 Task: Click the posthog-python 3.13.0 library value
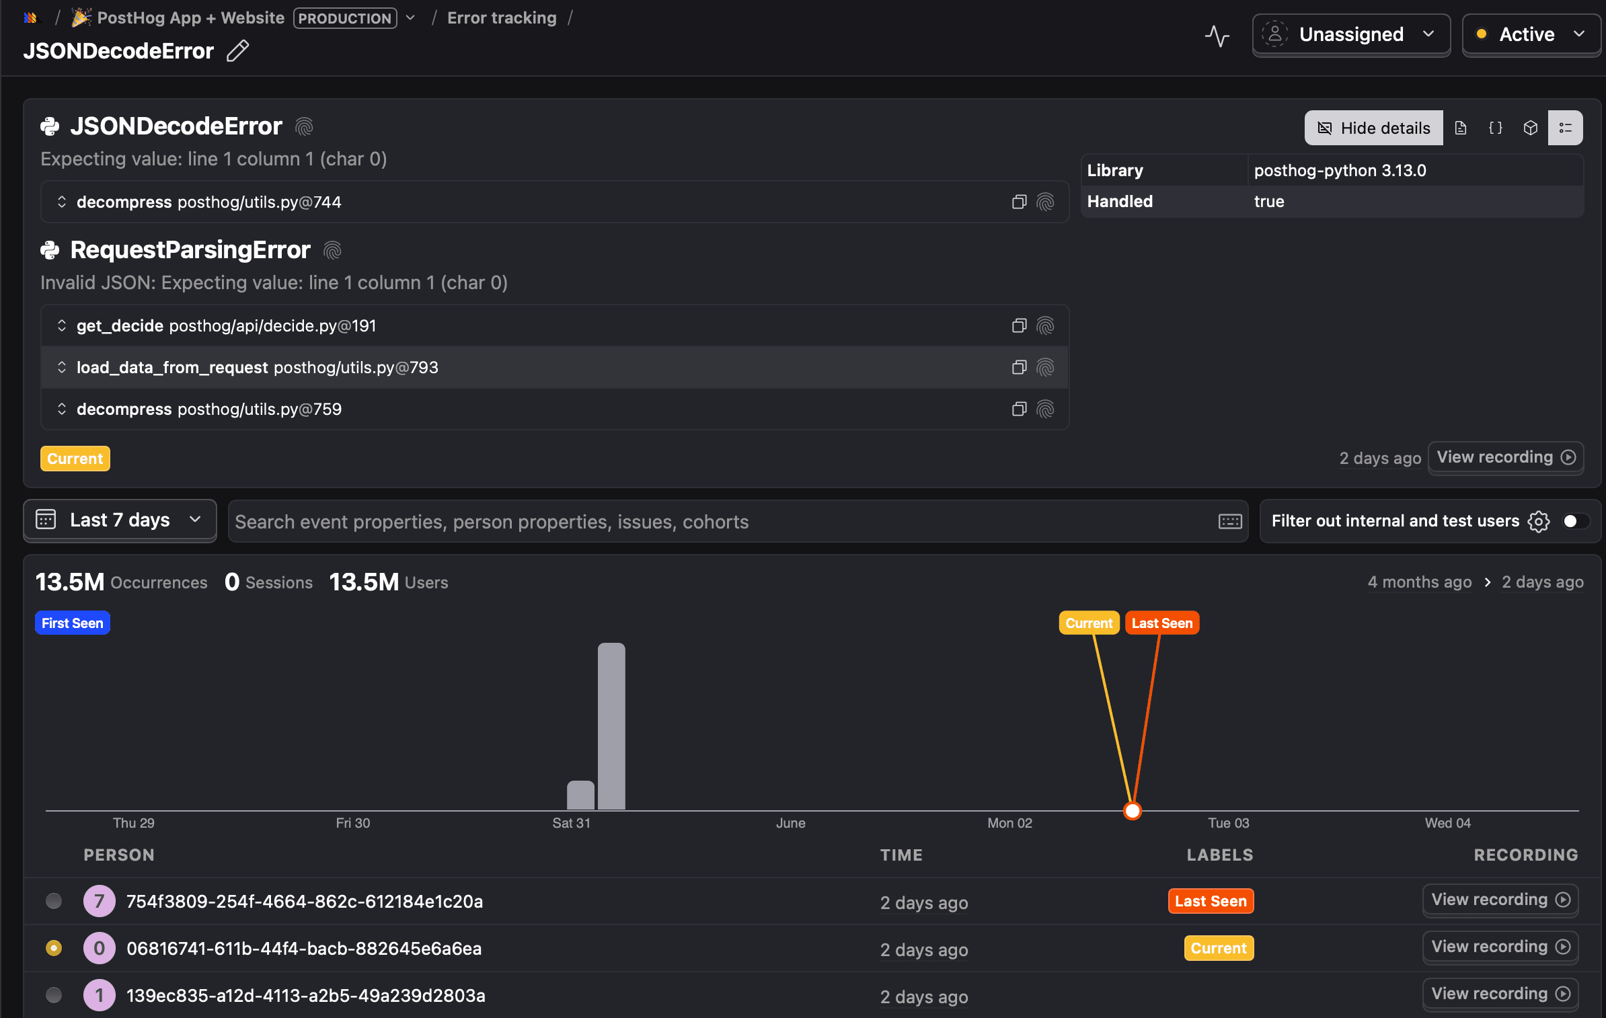(x=1340, y=170)
